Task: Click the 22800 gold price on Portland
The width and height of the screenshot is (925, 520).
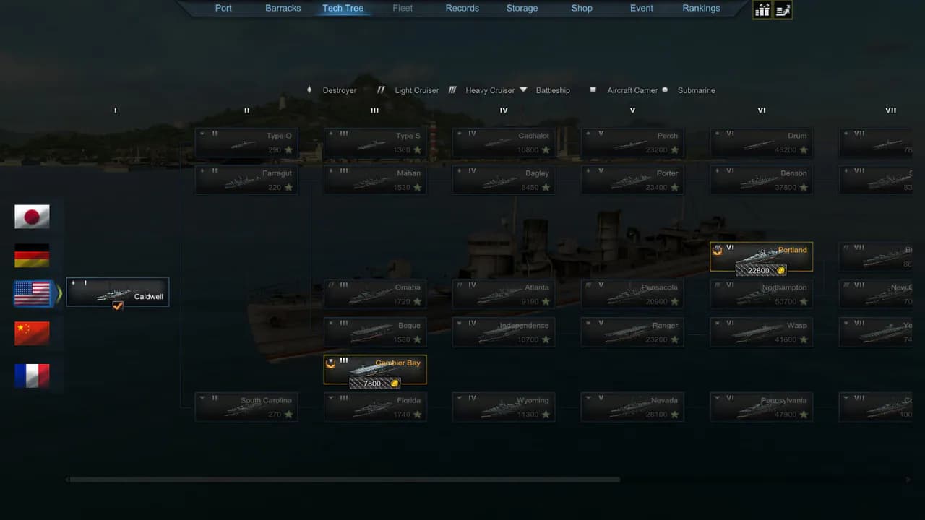Action: point(761,270)
